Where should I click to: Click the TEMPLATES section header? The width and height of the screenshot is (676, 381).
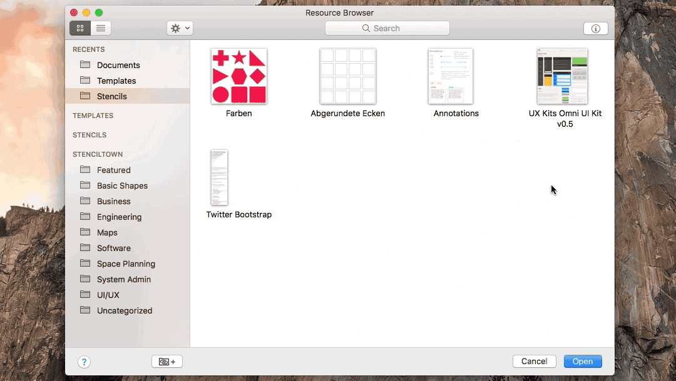click(x=93, y=116)
